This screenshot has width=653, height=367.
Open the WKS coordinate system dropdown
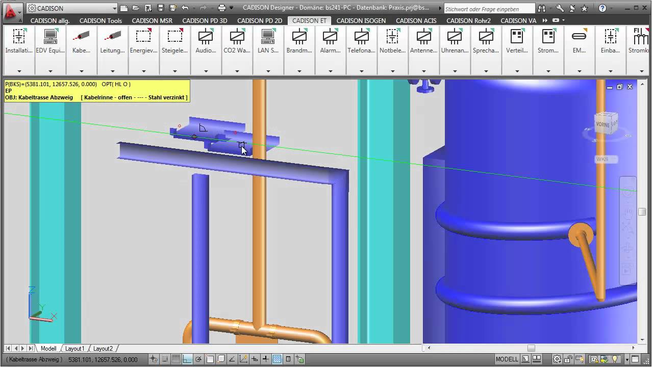coord(606,159)
